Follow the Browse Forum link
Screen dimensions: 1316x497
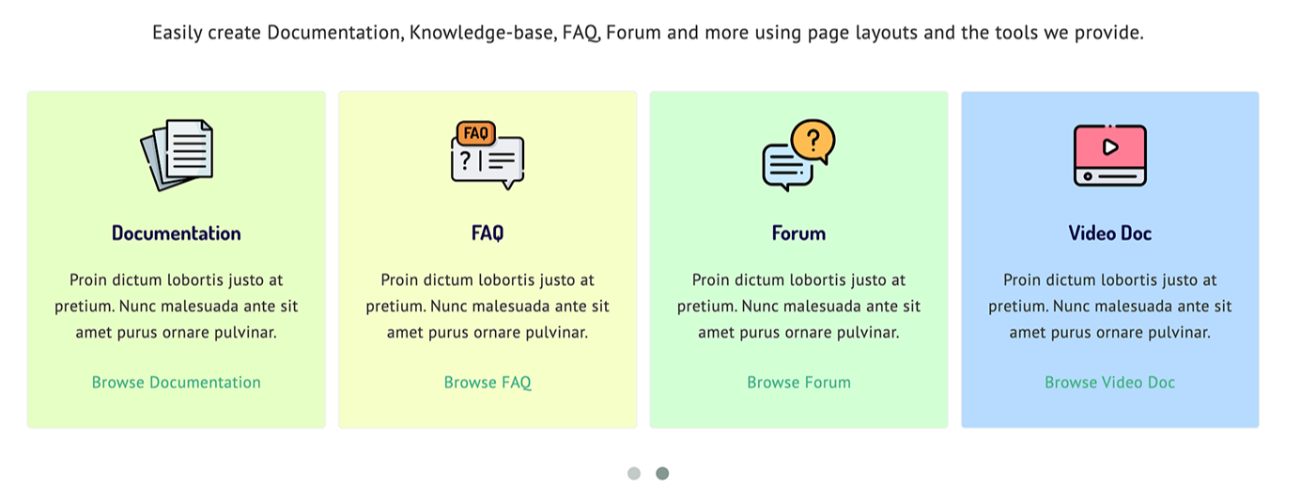click(799, 383)
